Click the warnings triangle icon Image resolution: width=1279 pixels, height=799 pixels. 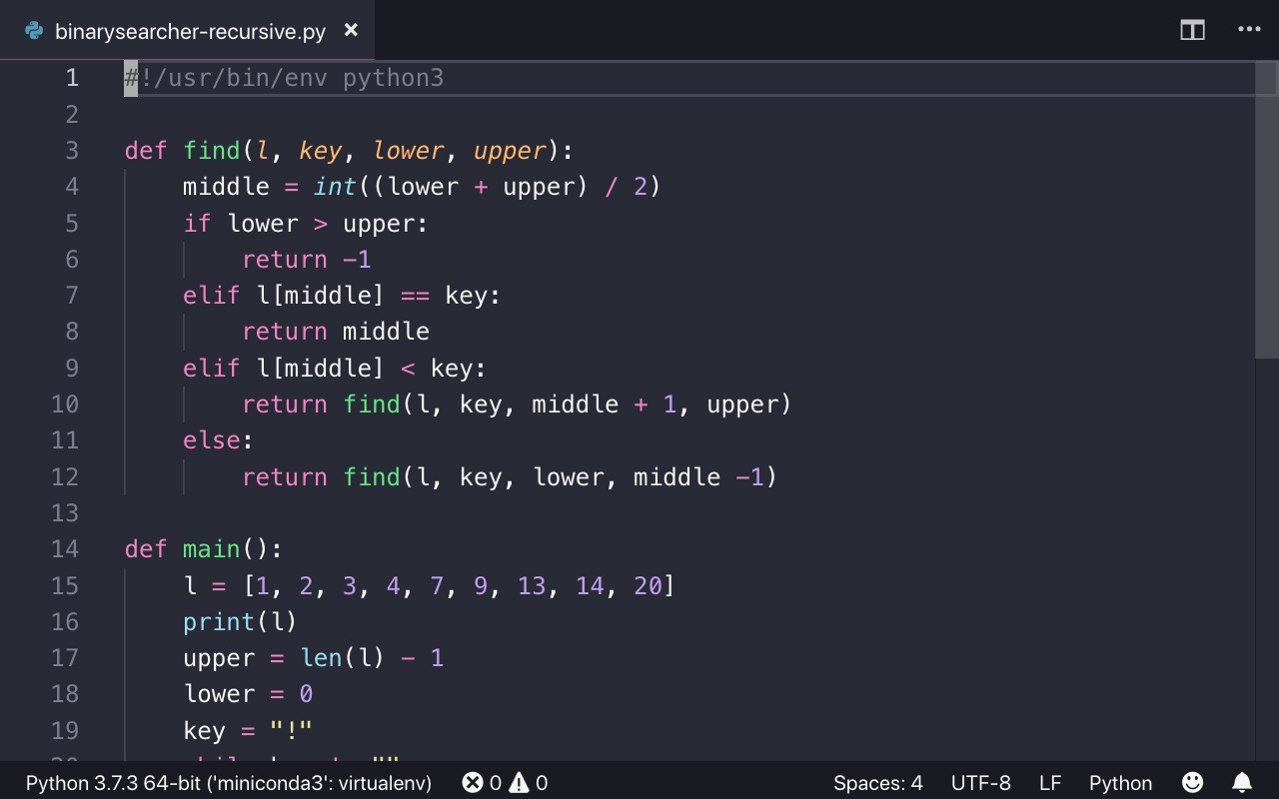[x=519, y=783]
